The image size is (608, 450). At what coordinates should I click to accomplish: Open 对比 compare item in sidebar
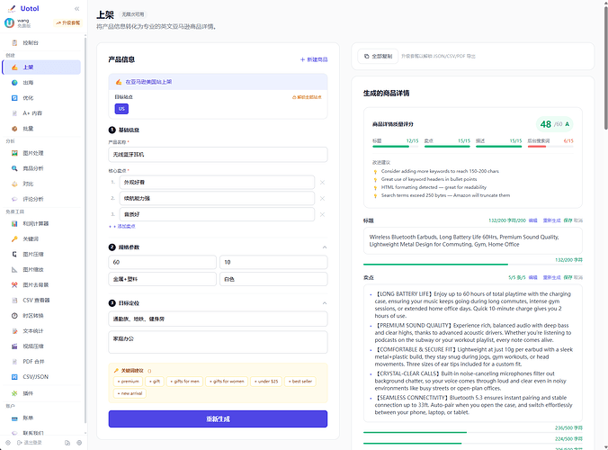coord(41,184)
